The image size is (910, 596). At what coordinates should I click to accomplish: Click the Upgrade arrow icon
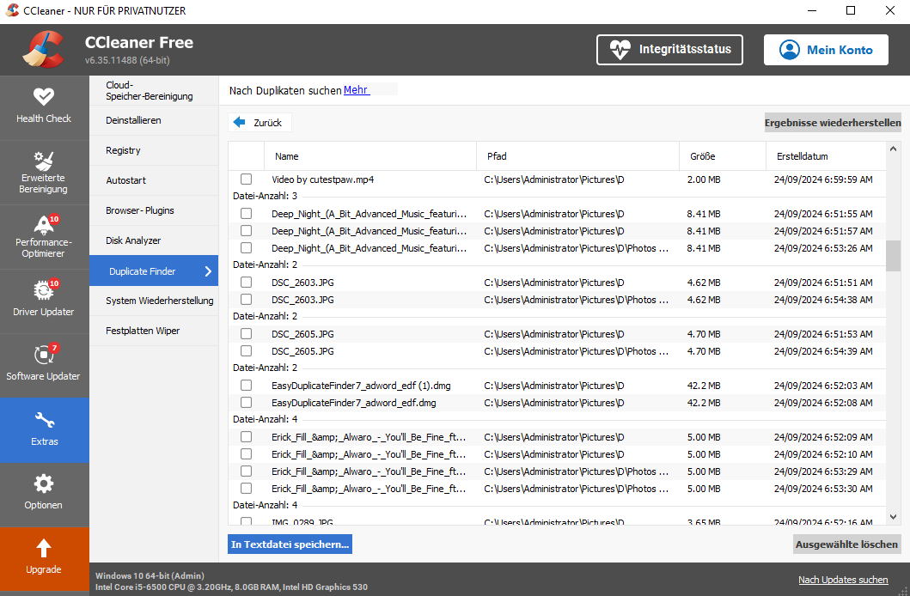click(x=44, y=548)
